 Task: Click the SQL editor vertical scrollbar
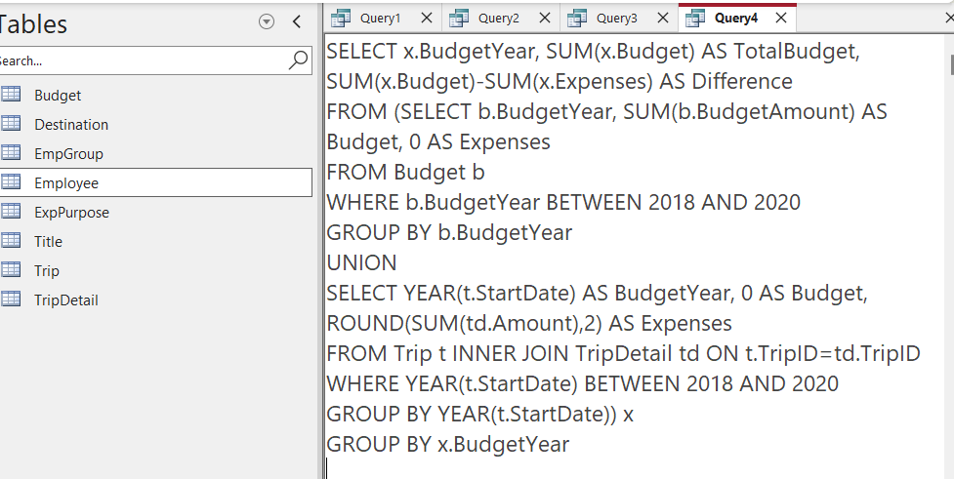point(950,256)
